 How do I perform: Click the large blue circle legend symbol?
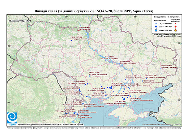156,26
